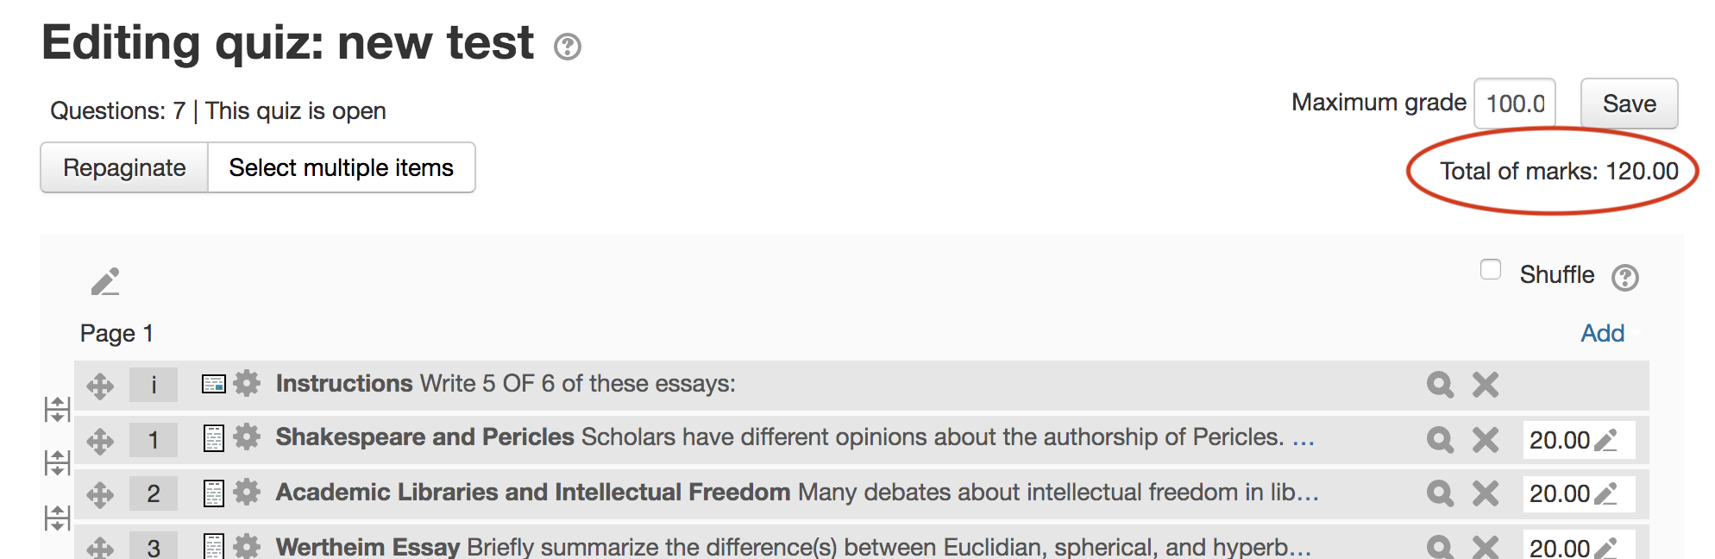Toggle the page break below the Instructions row
1715x559 pixels.
(x=57, y=410)
